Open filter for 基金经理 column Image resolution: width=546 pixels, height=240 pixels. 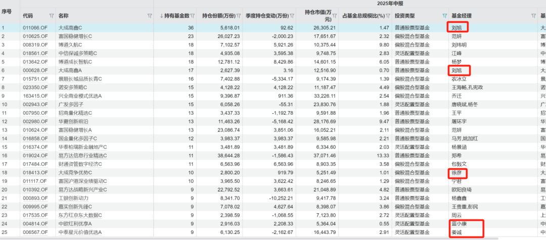534,16
